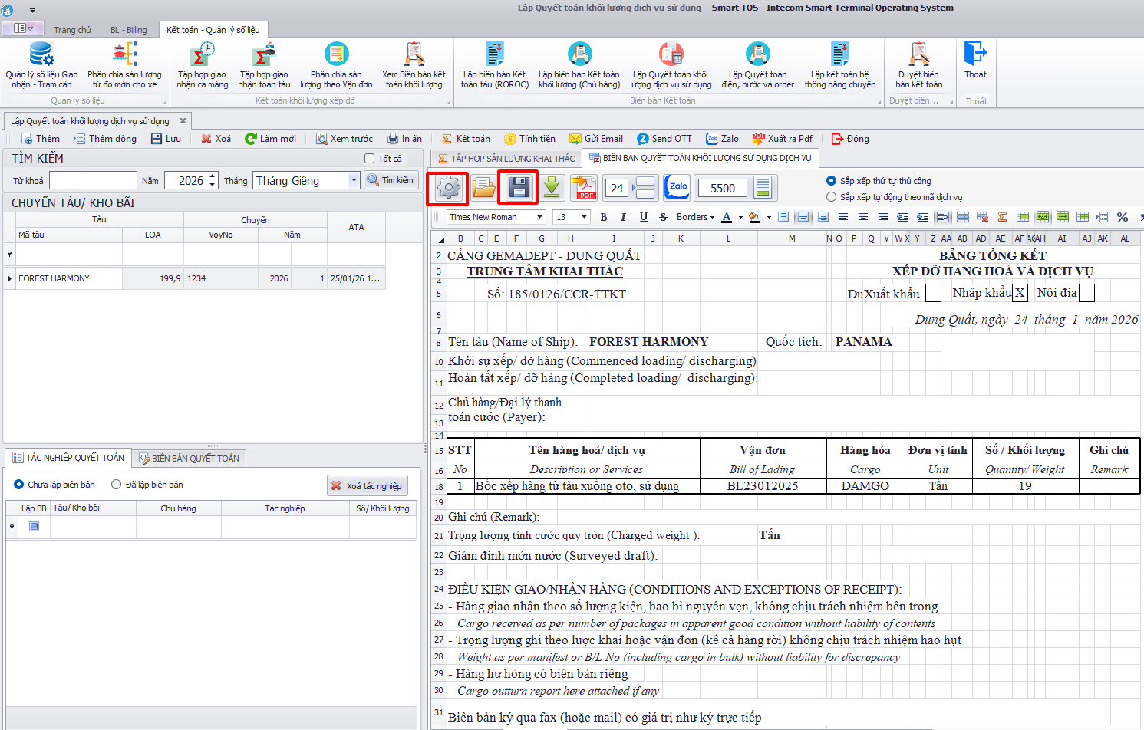The height and width of the screenshot is (730, 1144).
Task: Click the font color A swatch button
Action: (727, 217)
